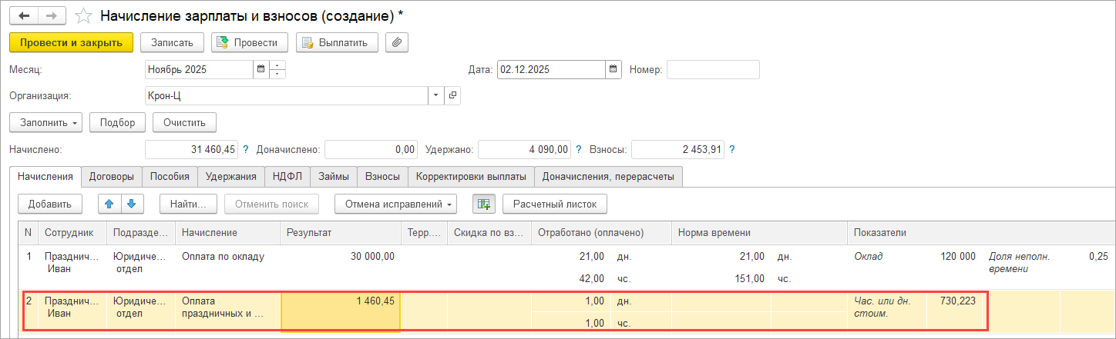
Task: Switch to the Начисления tab
Action: tap(45, 176)
